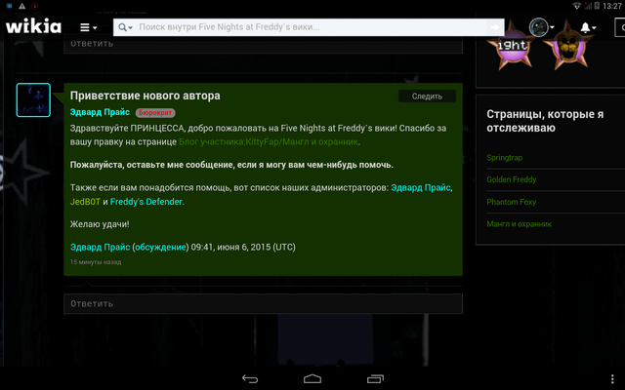Click the Следить follow button

pyautogui.click(x=427, y=97)
